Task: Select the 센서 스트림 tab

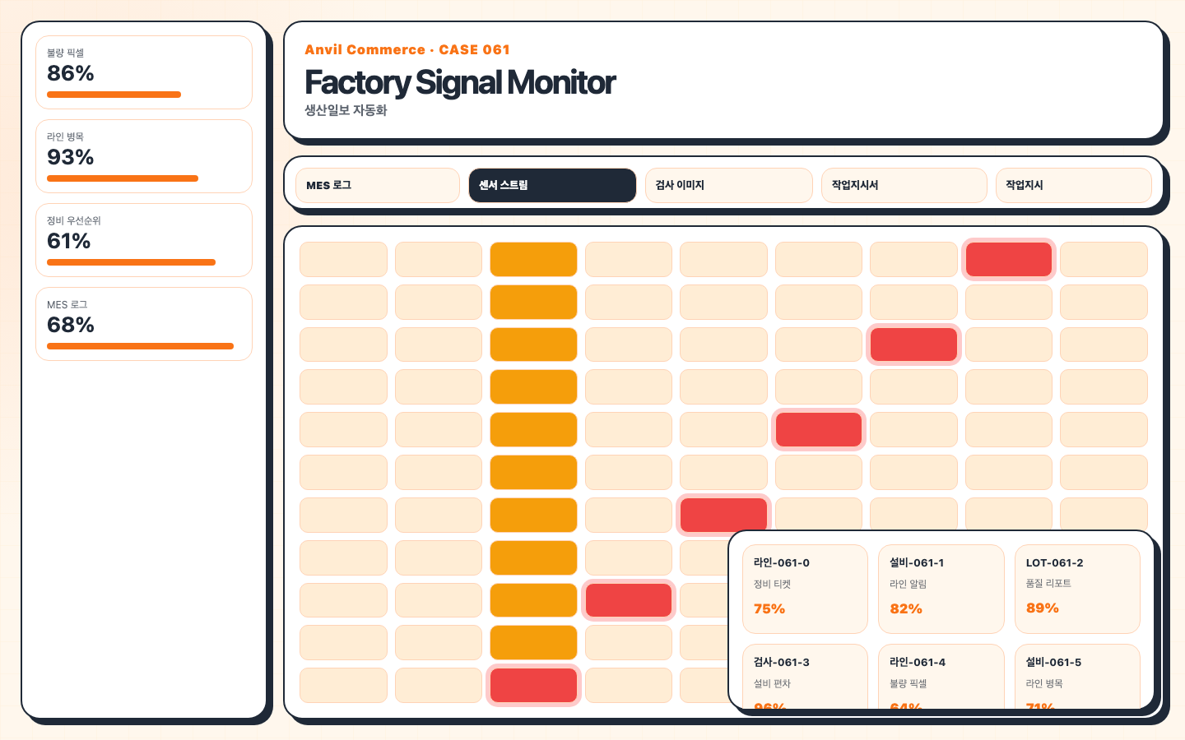Action: tap(552, 185)
